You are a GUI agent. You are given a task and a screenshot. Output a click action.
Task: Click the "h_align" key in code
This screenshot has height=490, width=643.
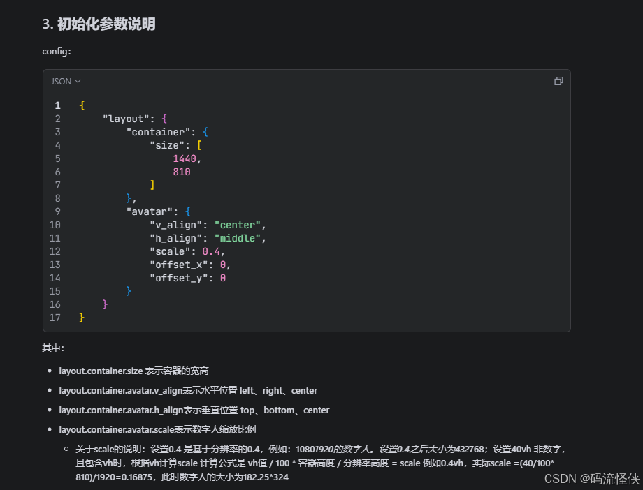click(176, 238)
